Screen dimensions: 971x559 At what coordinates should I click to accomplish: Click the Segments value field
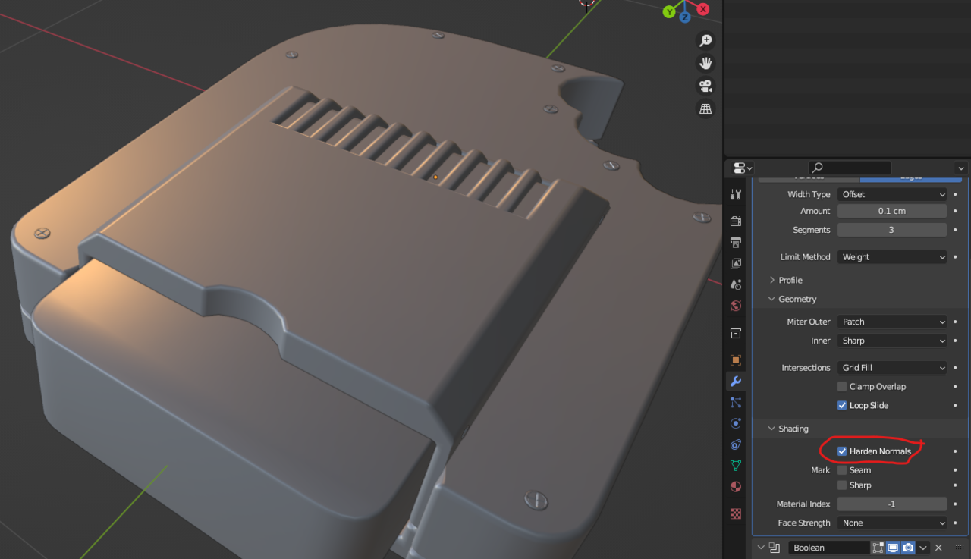892,230
